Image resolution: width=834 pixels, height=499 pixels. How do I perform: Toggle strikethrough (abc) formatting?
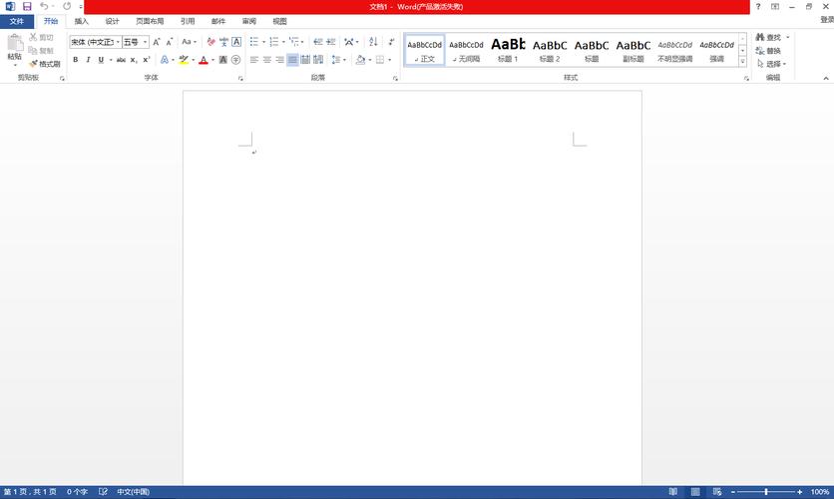tap(121, 60)
